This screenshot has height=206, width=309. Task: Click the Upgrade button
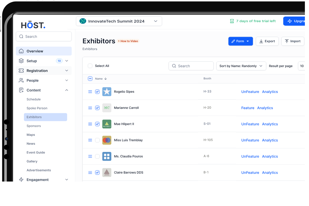point(294,21)
